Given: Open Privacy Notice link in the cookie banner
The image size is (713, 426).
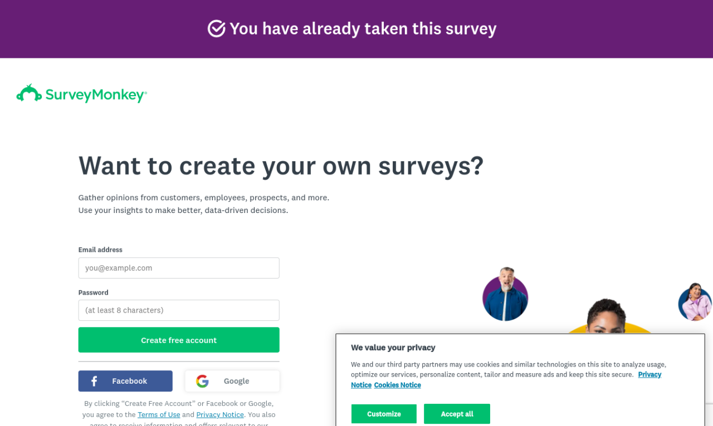Looking at the screenshot, I should tap(649, 374).
